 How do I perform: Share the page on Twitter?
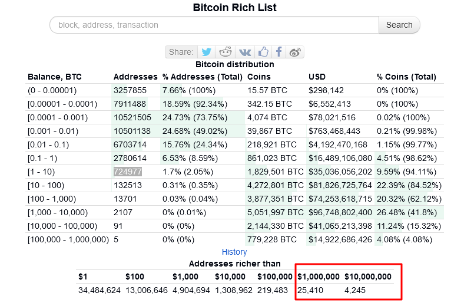pyautogui.click(x=207, y=52)
